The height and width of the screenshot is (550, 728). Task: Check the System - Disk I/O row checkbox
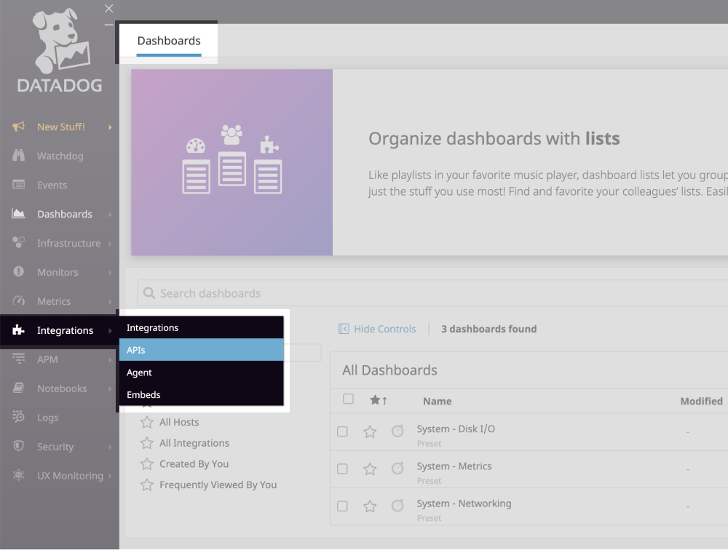[x=342, y=431]
